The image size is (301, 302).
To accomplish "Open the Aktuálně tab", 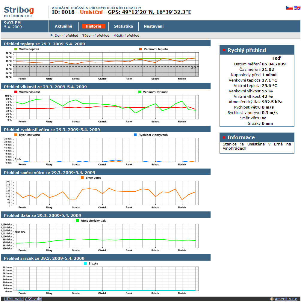I will 63,26.
